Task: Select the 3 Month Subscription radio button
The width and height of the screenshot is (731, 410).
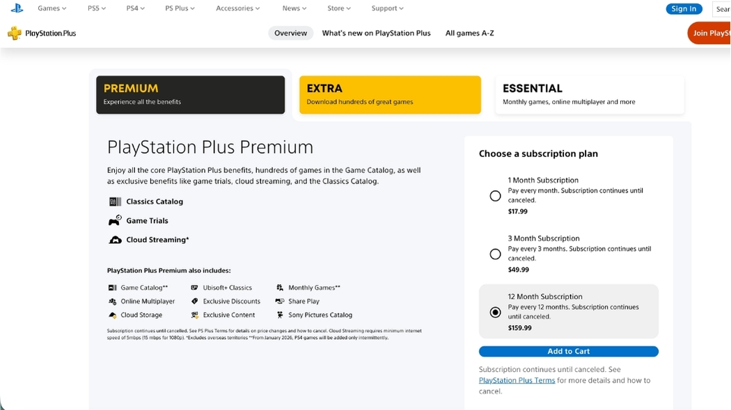Action: pos(495,254)
